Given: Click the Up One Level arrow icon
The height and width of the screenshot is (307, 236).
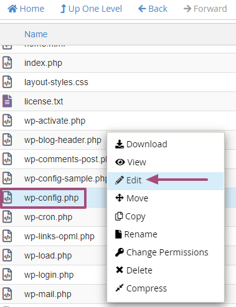Looking at the screenshot, I should (x=64, y=9).
